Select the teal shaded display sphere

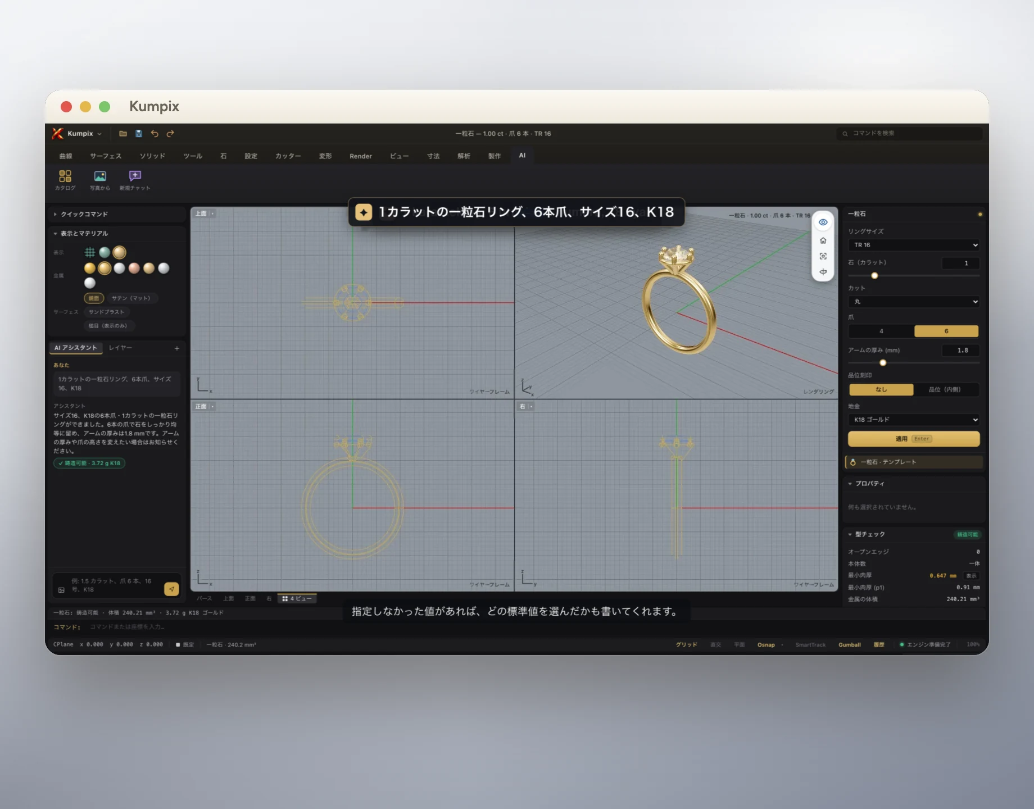pos(105,252)
